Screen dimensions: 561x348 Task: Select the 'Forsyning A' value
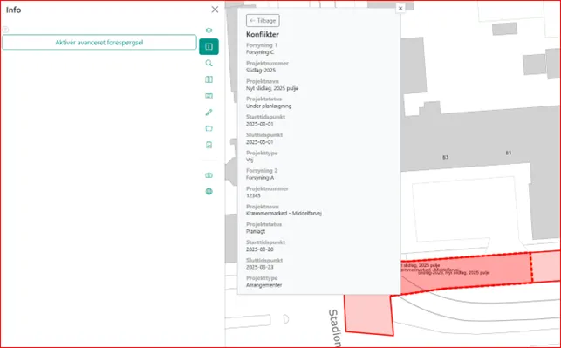click(260, 178)
